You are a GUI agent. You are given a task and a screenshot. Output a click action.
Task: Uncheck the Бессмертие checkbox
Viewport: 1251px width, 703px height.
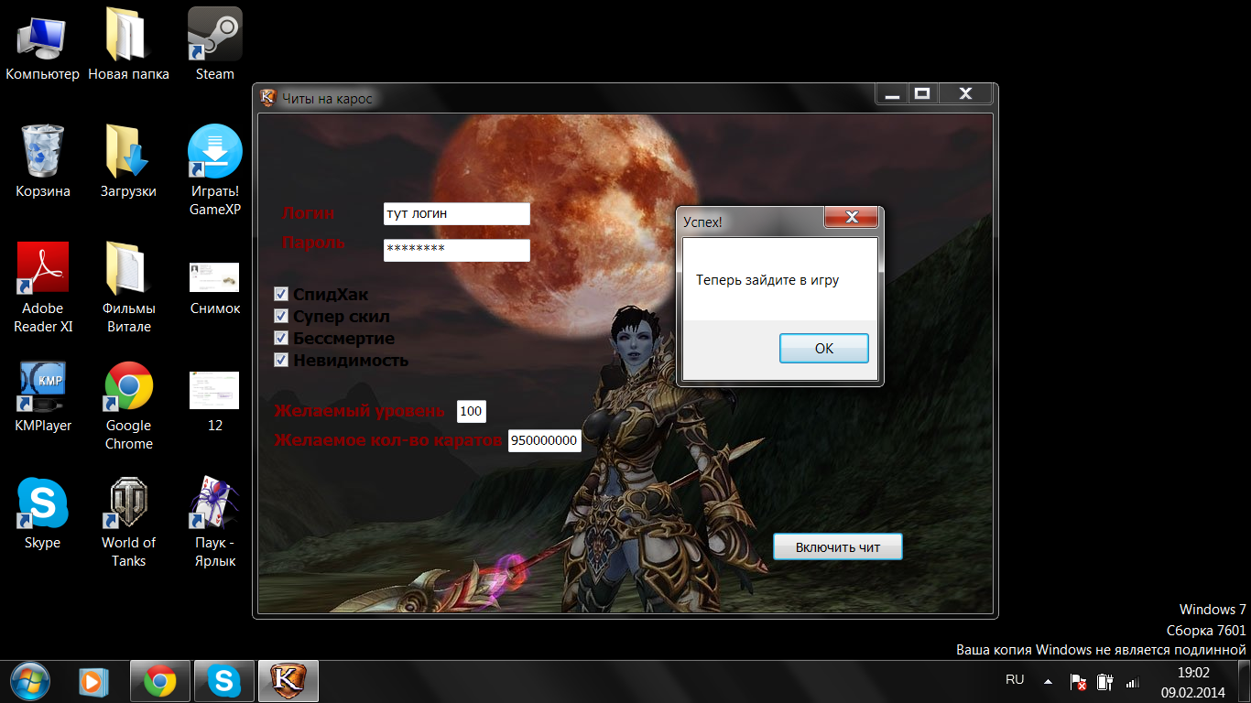tap(281, 338)
